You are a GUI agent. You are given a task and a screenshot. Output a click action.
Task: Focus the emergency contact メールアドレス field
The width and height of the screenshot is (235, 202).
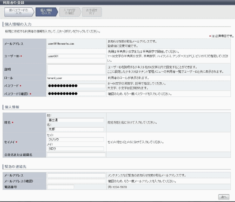[x=76, y=175]
